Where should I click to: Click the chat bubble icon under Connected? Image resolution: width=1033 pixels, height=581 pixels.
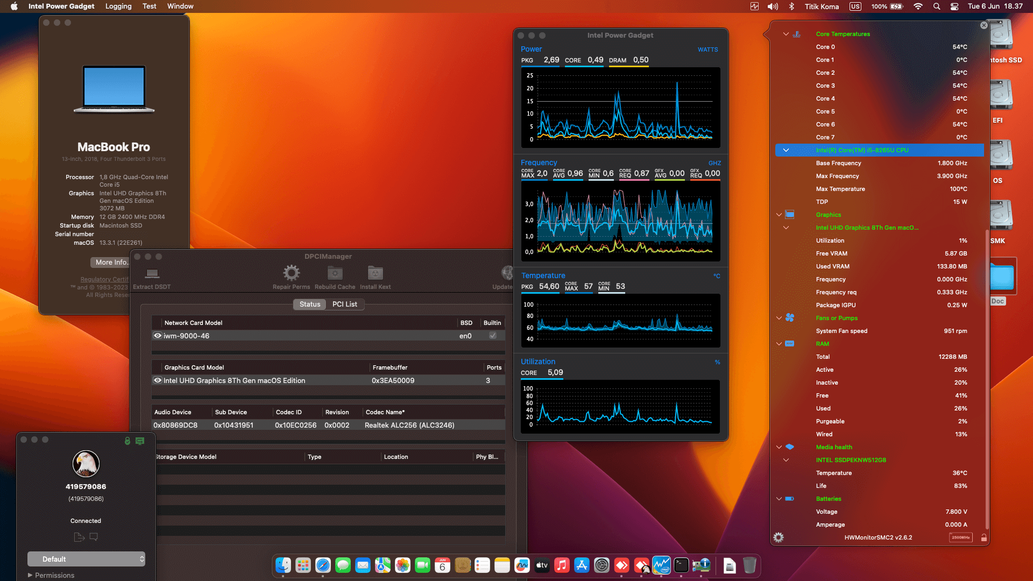click(x=94, y=537)
